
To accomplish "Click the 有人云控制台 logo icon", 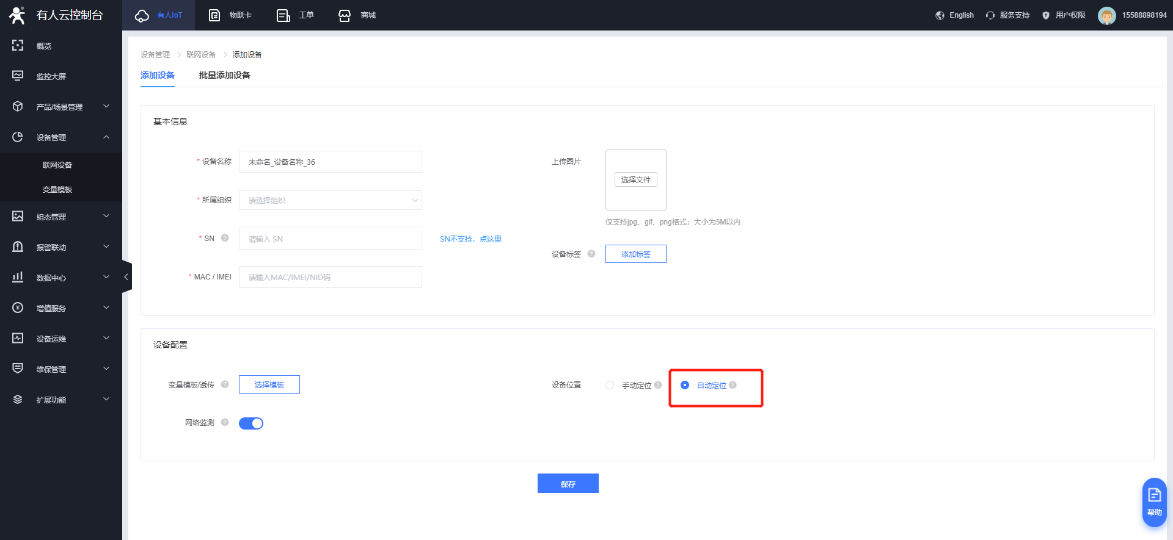I will [17, 15].
